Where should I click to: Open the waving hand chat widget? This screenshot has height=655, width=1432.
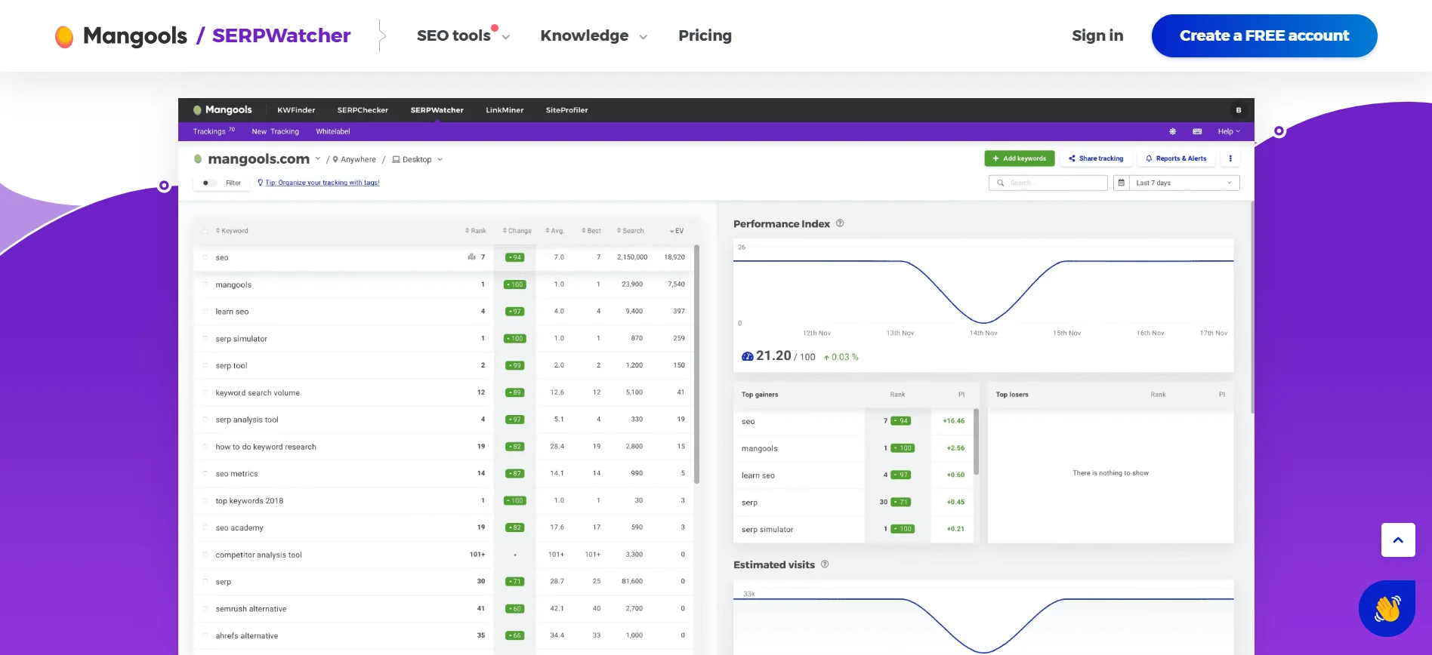pyautogui.click(x=1387, y=608)
